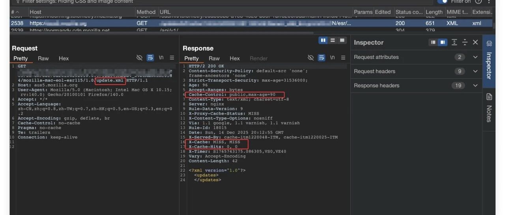Click Pragma: no-cache line in Request

click(x=39, y=128)
